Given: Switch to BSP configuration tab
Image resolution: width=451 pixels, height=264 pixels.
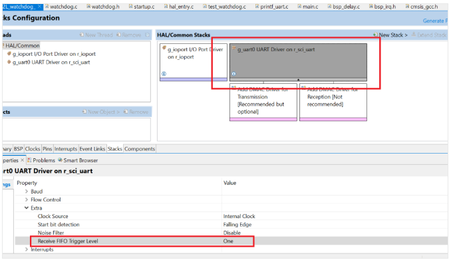Looking at the screenshot, I should coord(18,149).
